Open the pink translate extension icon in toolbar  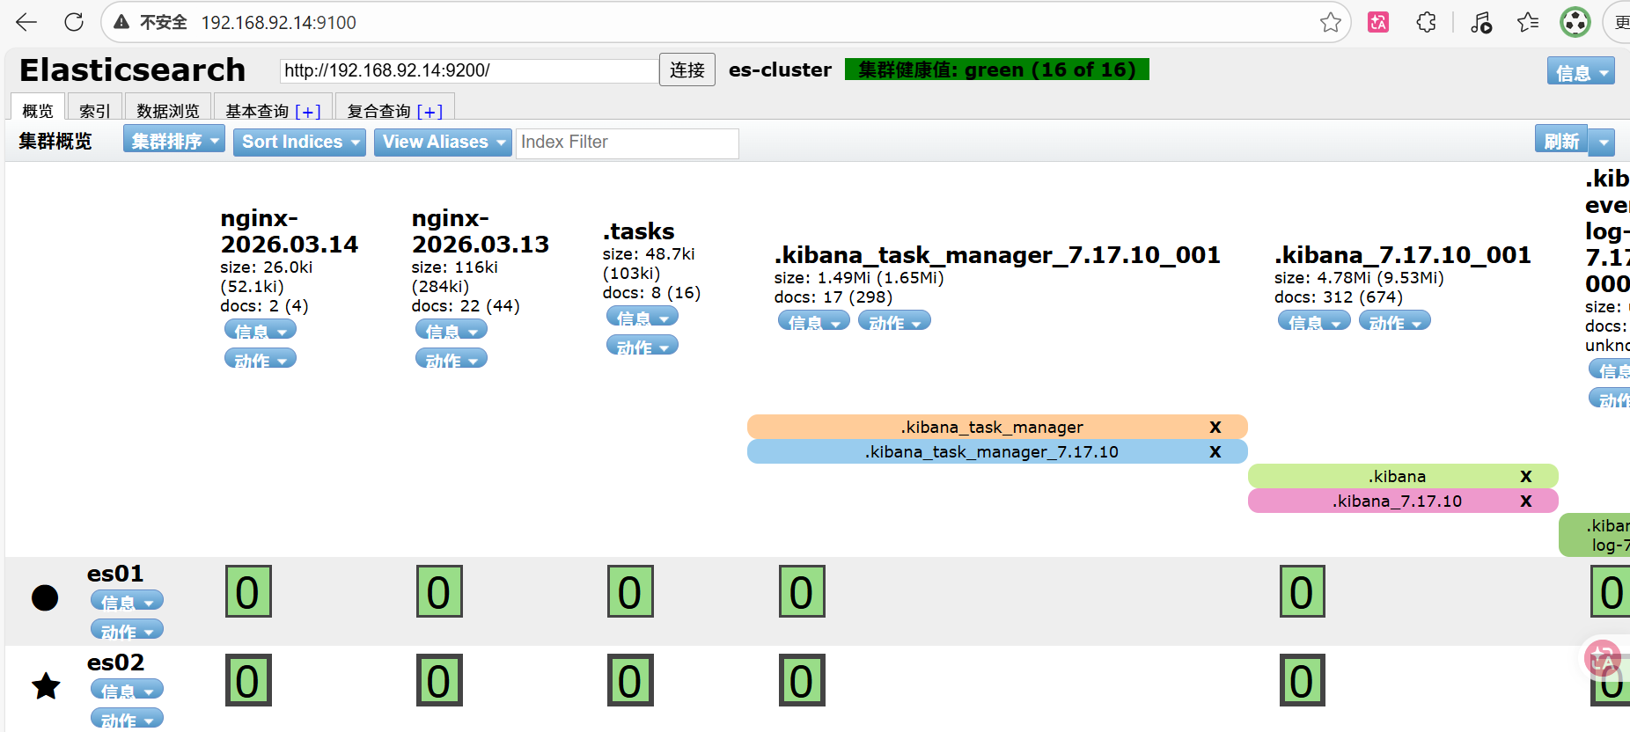point(1378,22)
